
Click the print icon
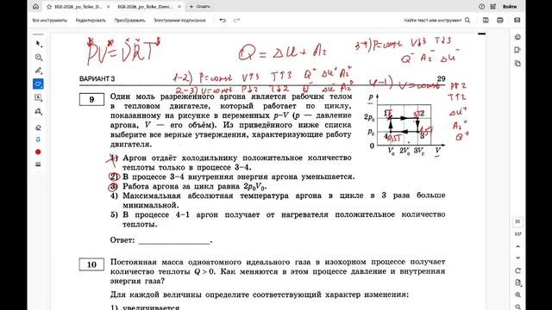pos(500,21)
